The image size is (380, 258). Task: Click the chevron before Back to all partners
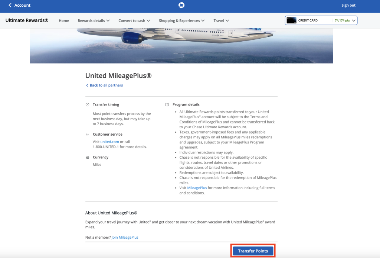tap(87, 85)
